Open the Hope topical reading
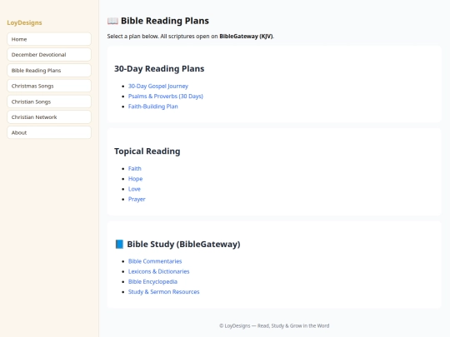 pyautogui.click(x=135, y=179)
